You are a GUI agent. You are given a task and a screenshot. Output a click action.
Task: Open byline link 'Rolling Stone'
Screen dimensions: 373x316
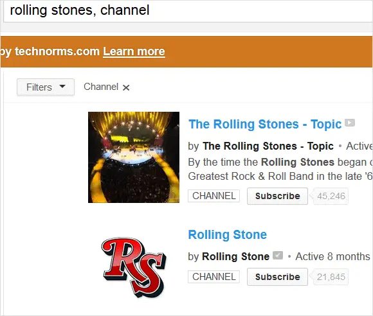pos(235,257)
